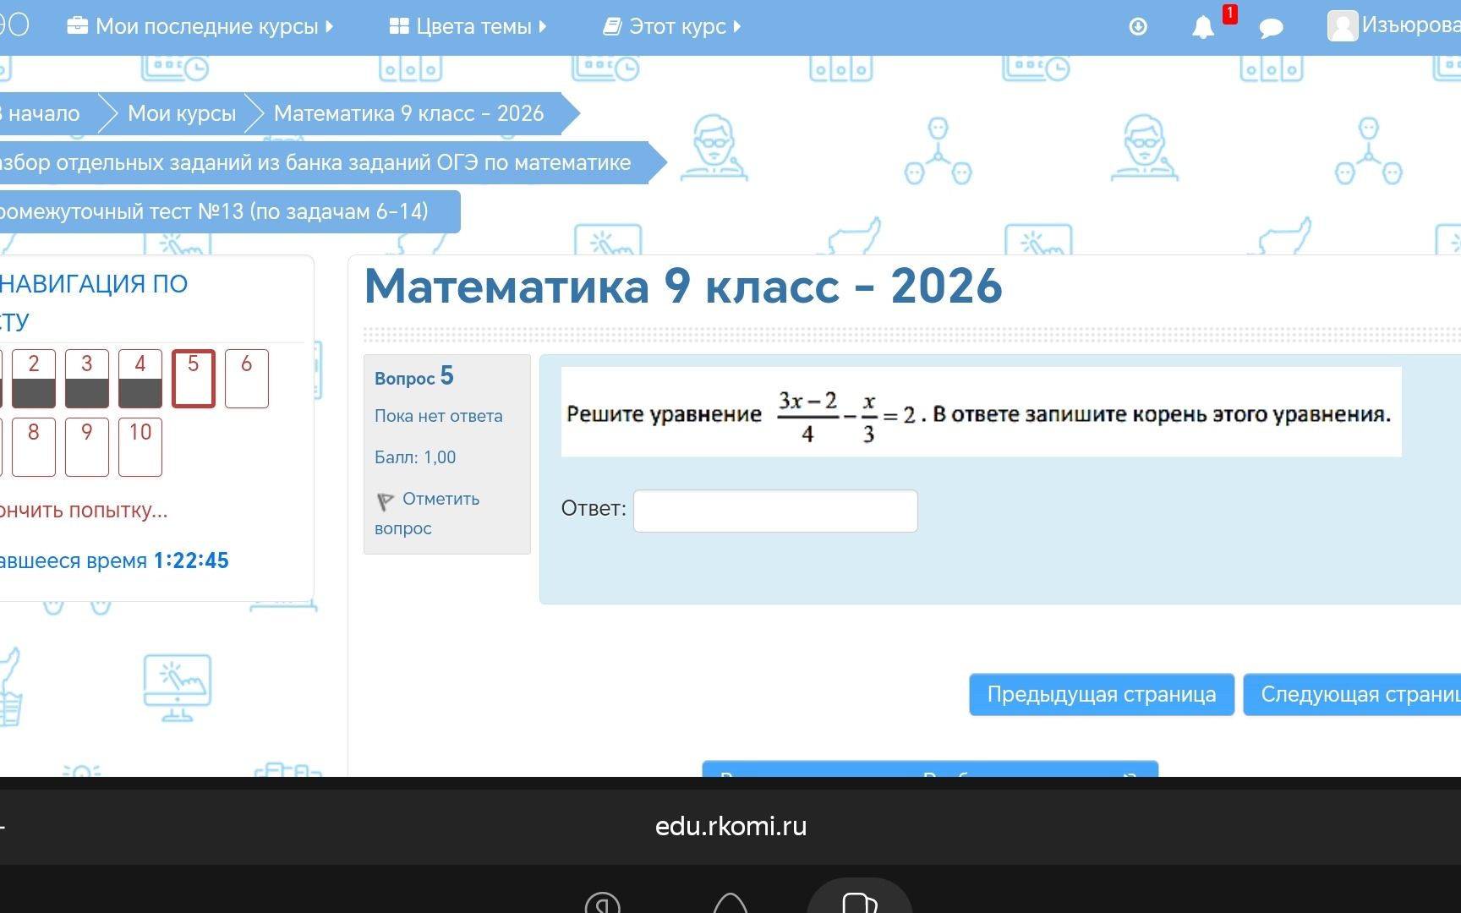1461x913 pixels.
Task: Click the book icon beside Этот курс
Action: pos(612,27)
